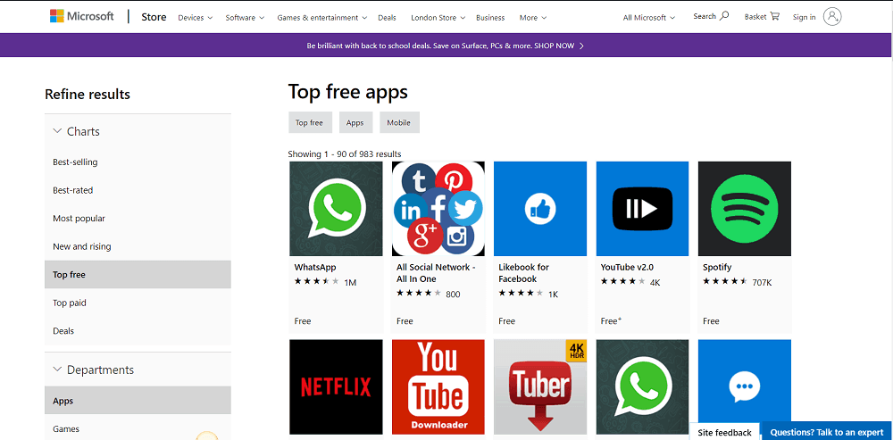The image size is (893, 440).
Task: Open YouTube v2.0 app icon
Action: point(642,209)
